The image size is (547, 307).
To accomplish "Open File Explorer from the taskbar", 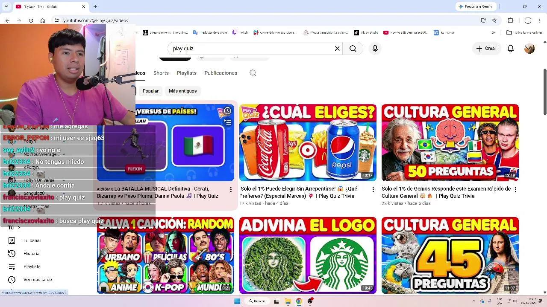I will pos(288,301).
